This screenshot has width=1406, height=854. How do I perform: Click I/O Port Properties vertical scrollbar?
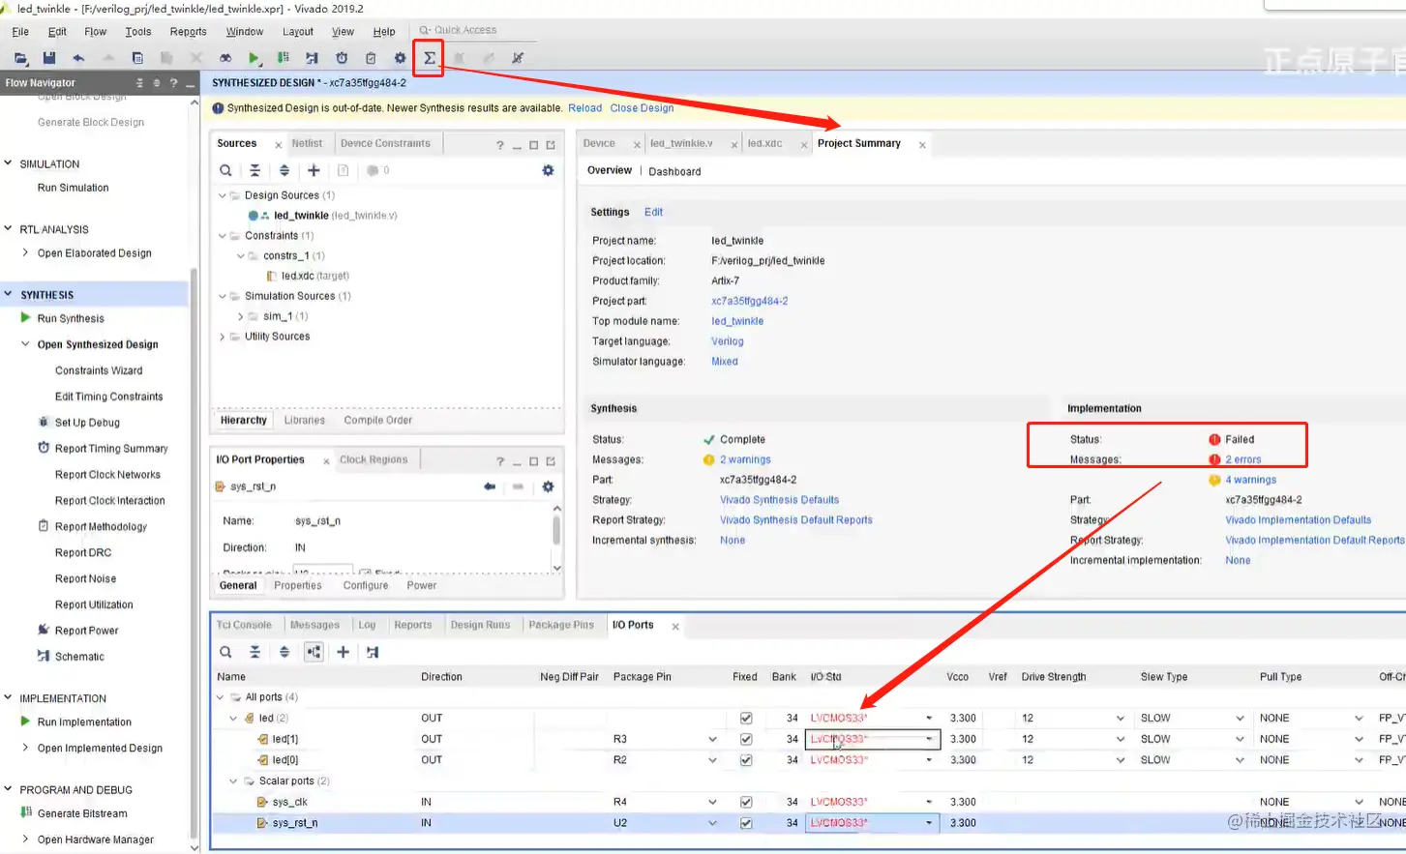point(556,539)
